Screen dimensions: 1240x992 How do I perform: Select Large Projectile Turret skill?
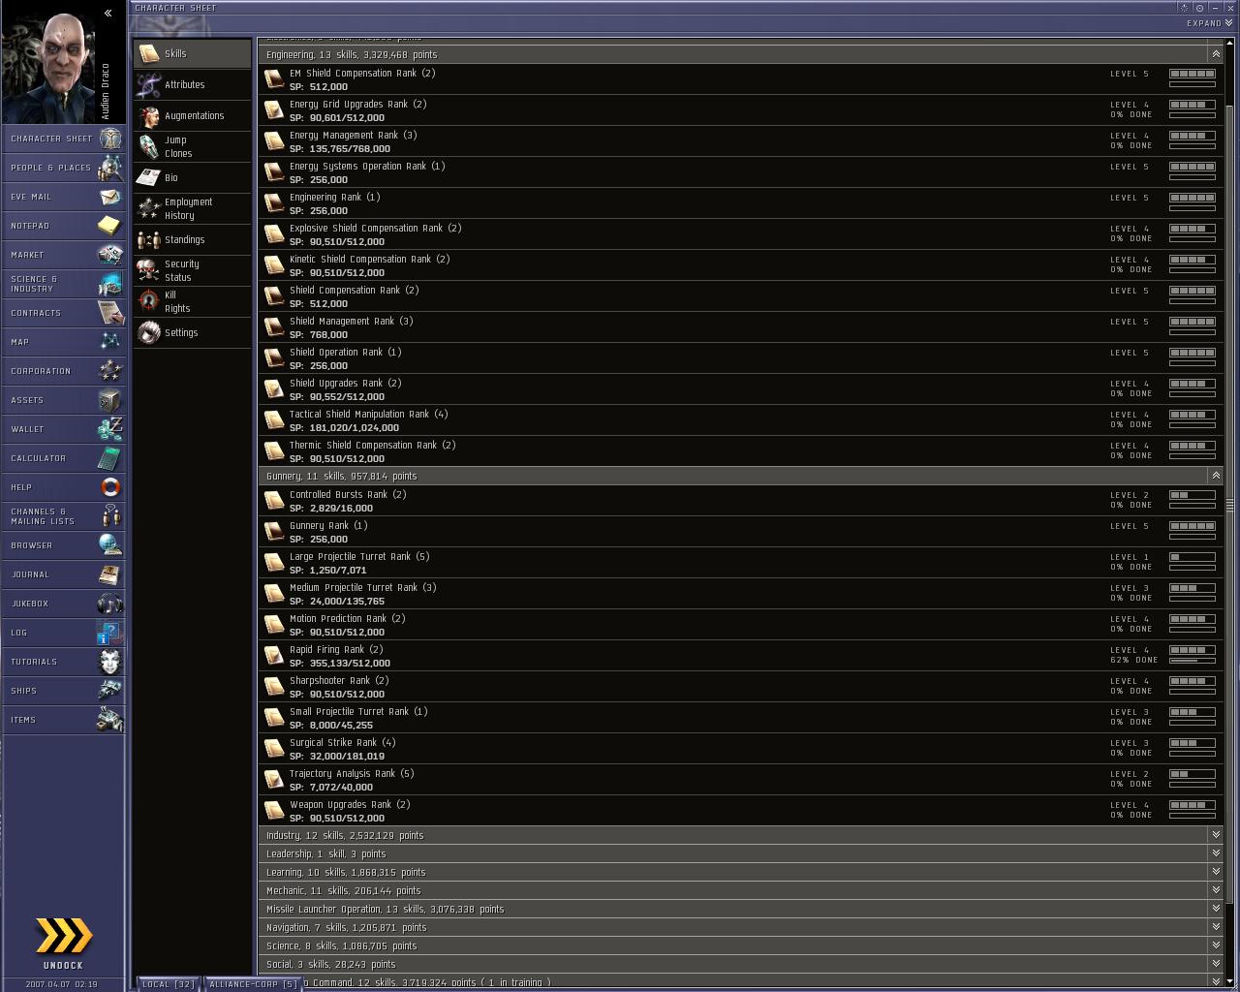coord(741,563)
